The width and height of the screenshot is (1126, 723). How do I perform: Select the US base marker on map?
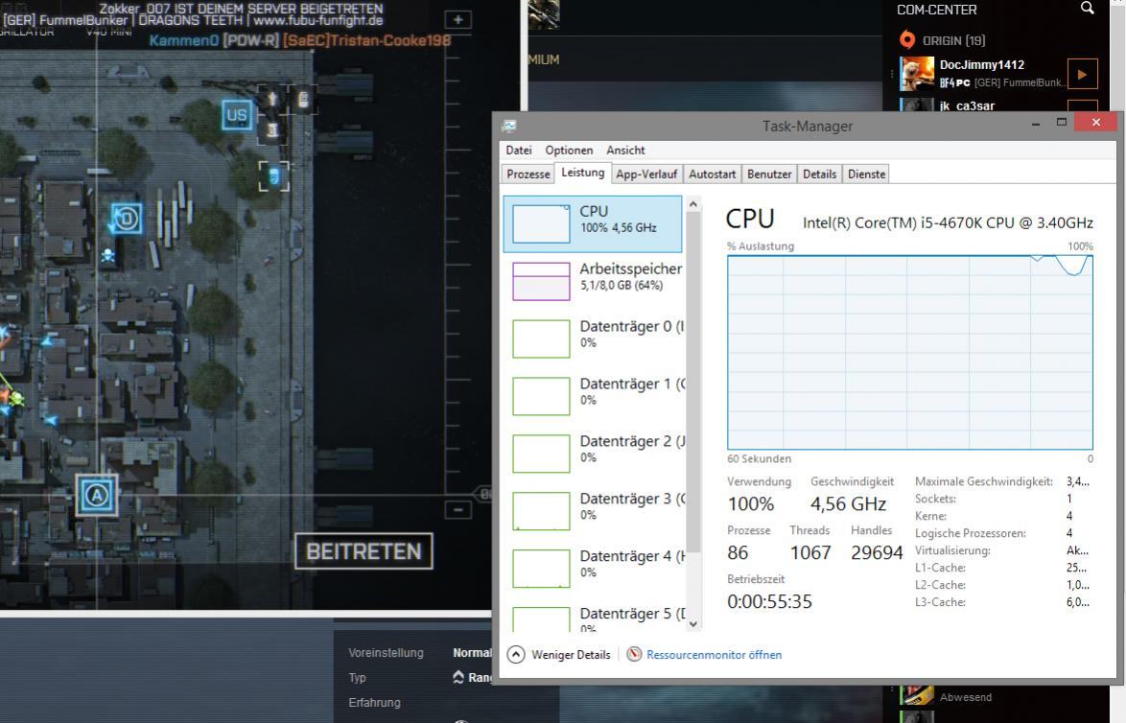(237, 115)
